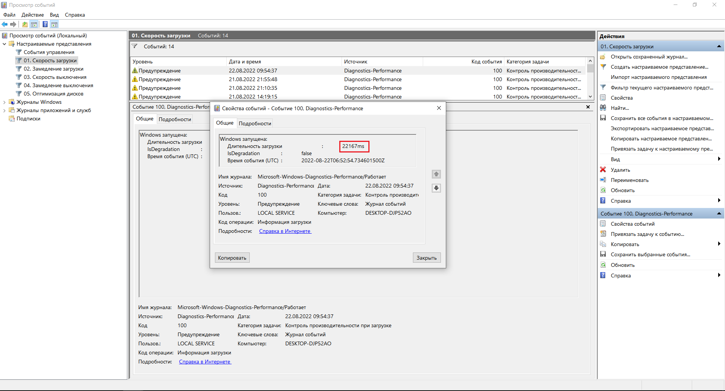
Task: Click the Help toolbar icon
Action: tap(45, 24)
